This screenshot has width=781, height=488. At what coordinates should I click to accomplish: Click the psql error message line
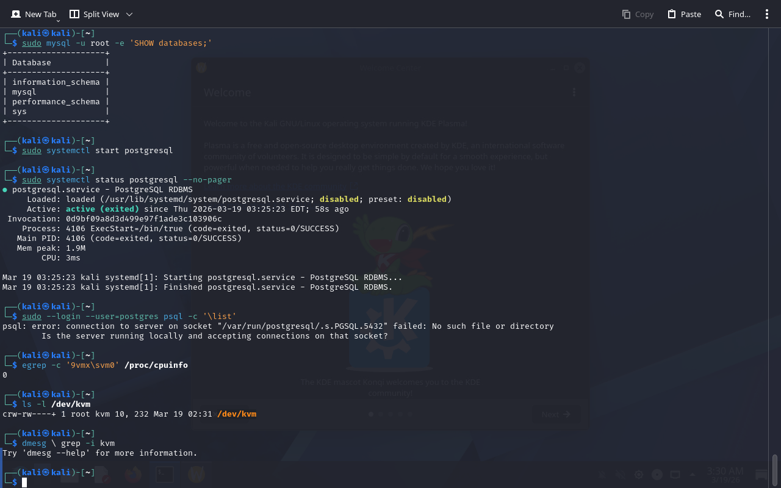(278, 326)
